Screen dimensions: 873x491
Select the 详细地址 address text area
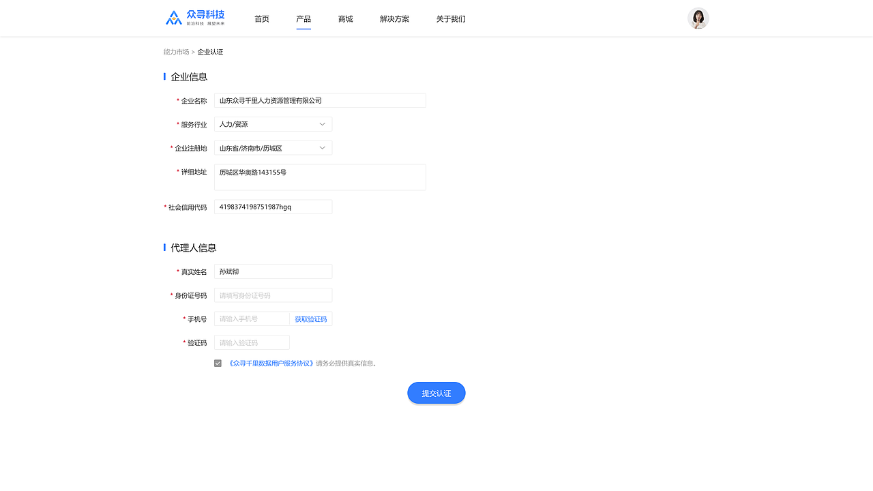[320, 177]
